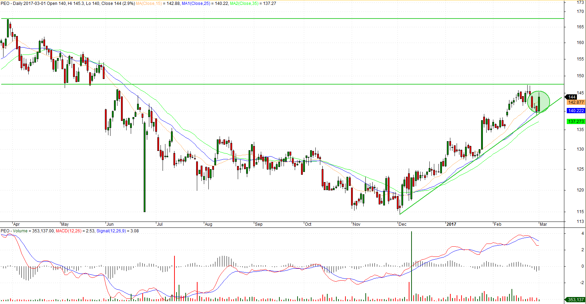Click the orange 142.877 price tag
586x304 pixels.
(576, 102)
